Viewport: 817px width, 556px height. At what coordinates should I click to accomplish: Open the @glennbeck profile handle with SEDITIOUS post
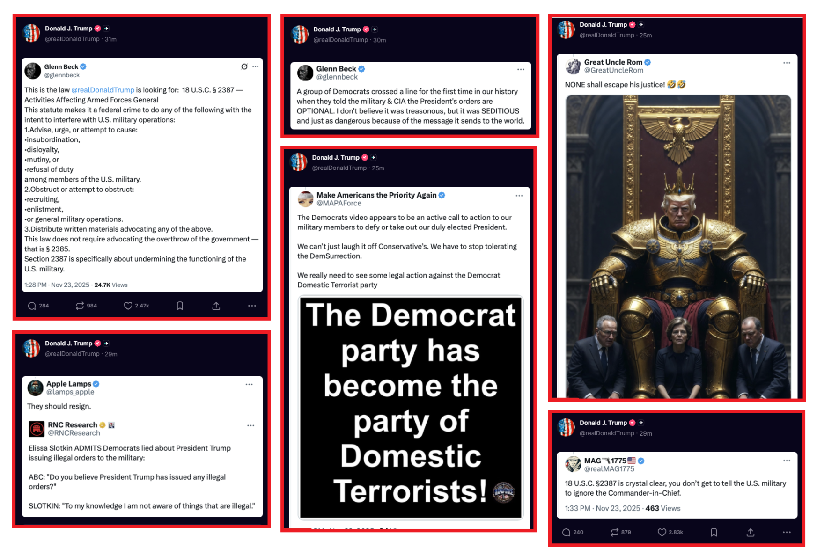tap(337, 77)
